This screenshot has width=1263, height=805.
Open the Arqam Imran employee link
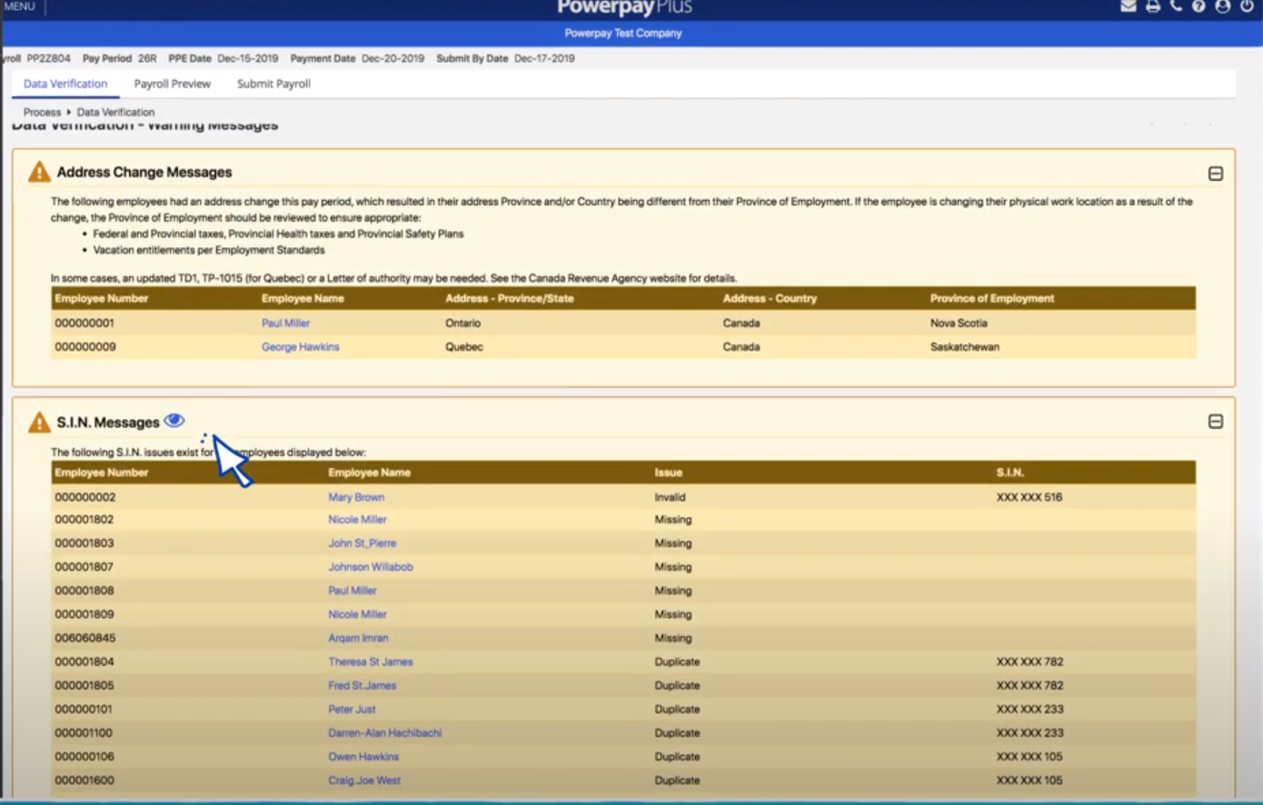coord(358,638)
